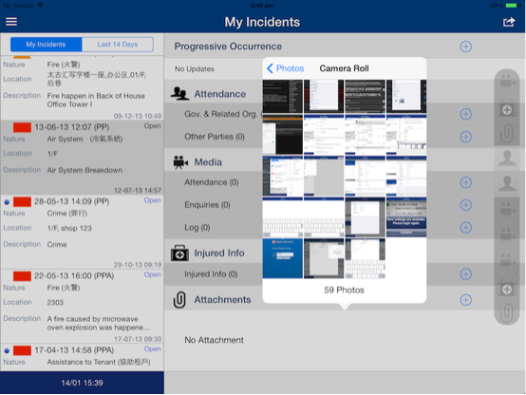Click location value '2303'
The width and height of the screenshot is (526, 395).
click(55, 302)
